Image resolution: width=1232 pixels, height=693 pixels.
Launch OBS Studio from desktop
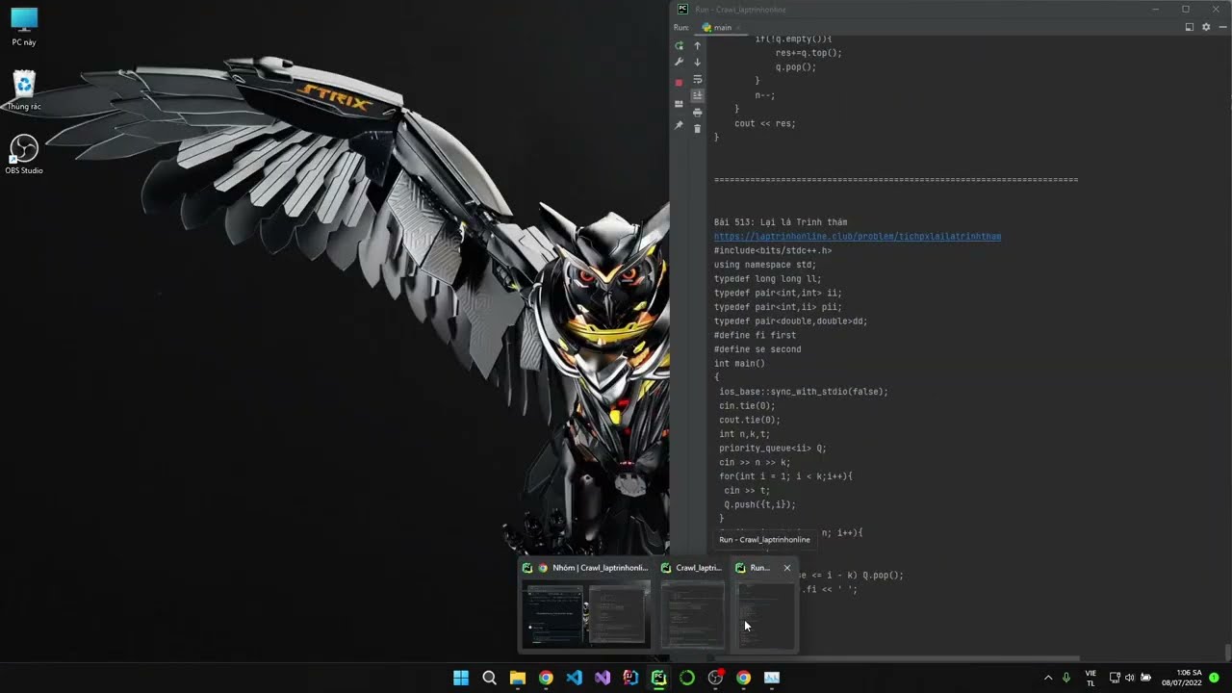pyautogui.click(x=24, y=154)
